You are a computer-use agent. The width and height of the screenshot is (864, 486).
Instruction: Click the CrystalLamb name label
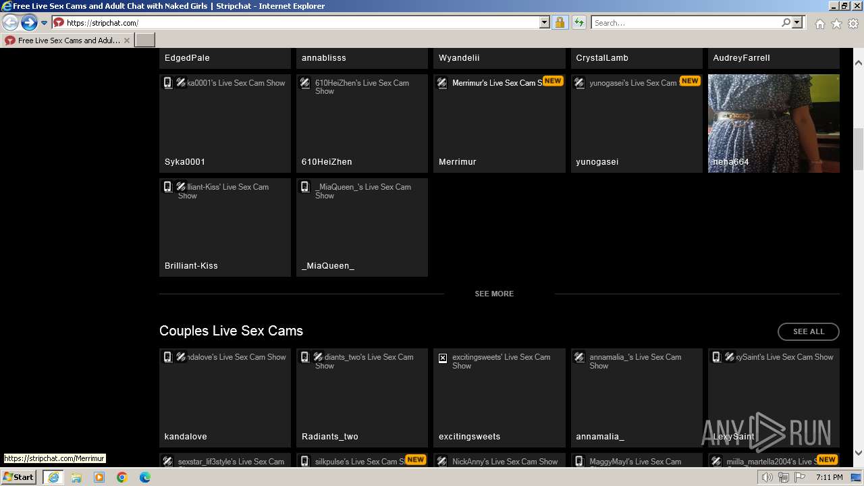(602, 58)
